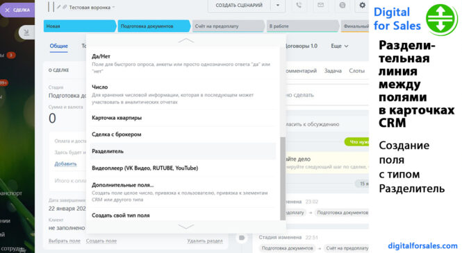Open the Договоры 1.0 tab
This screenshot has height=253, width=462.
click(301, 46)
